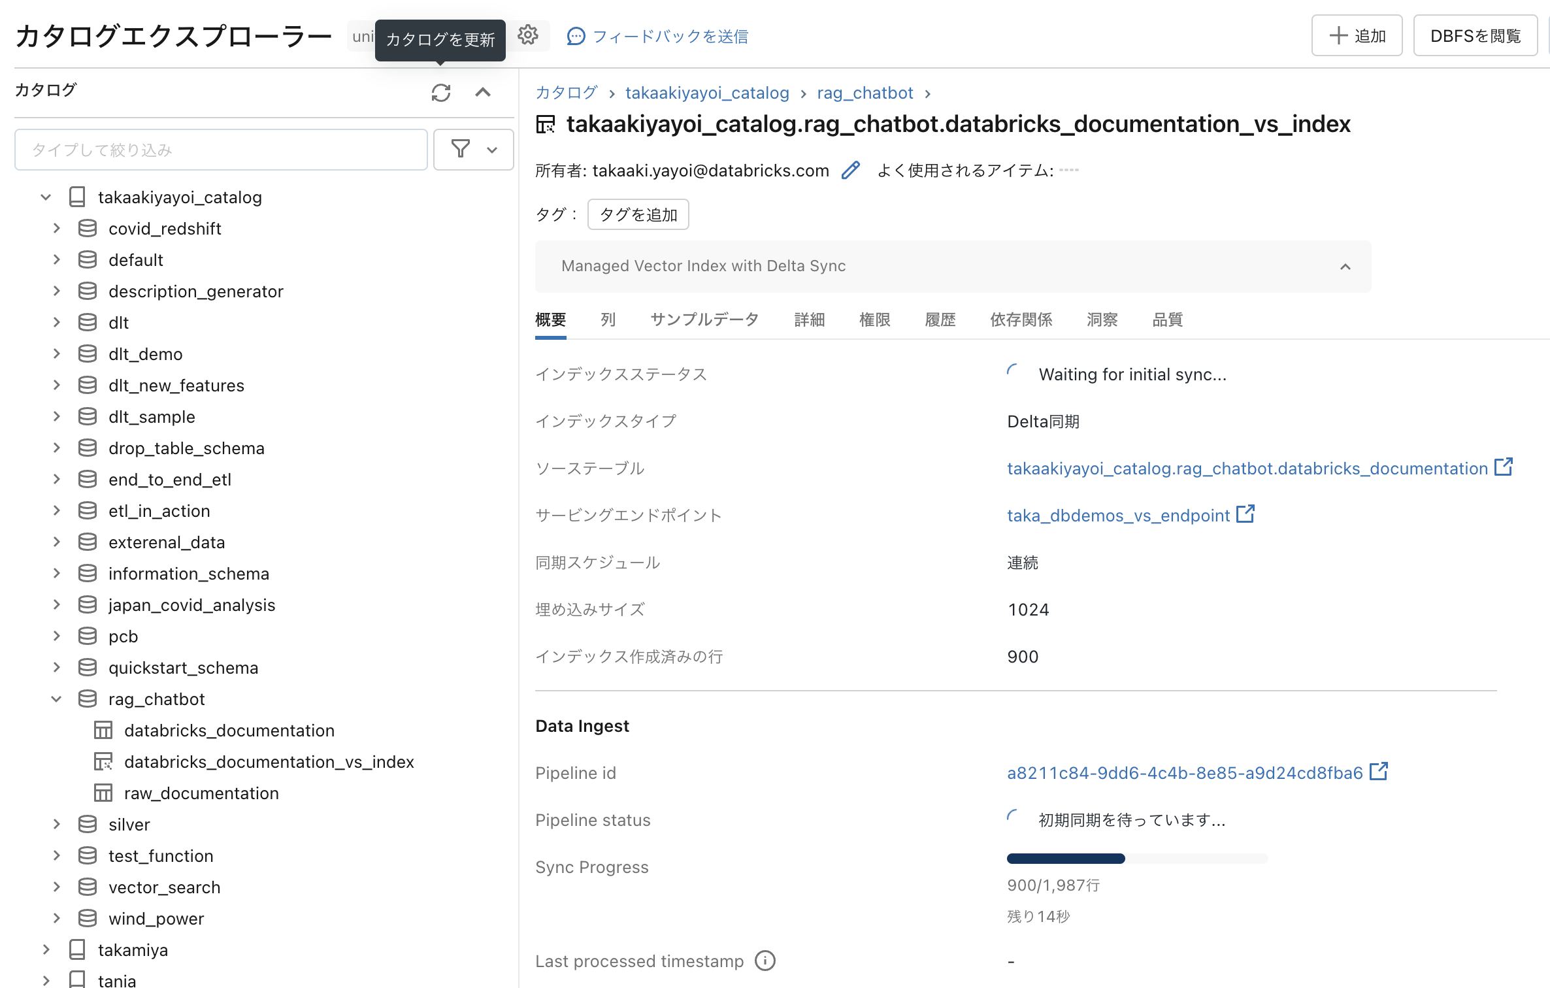Open the source table external link icon
This screenshot has height=988, width=1550.
(x=1504, y=467)
